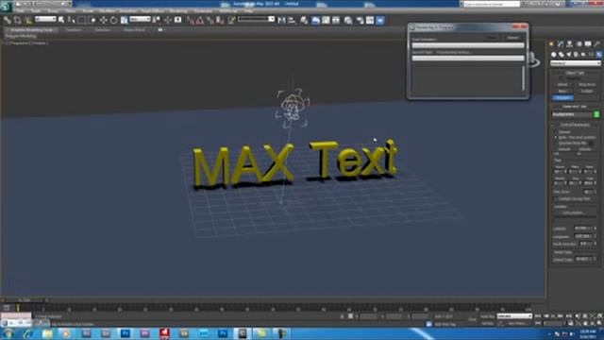Screen dimensions: 604x340
Task: Open the Material Editor
Action: (x=348, y=20)
